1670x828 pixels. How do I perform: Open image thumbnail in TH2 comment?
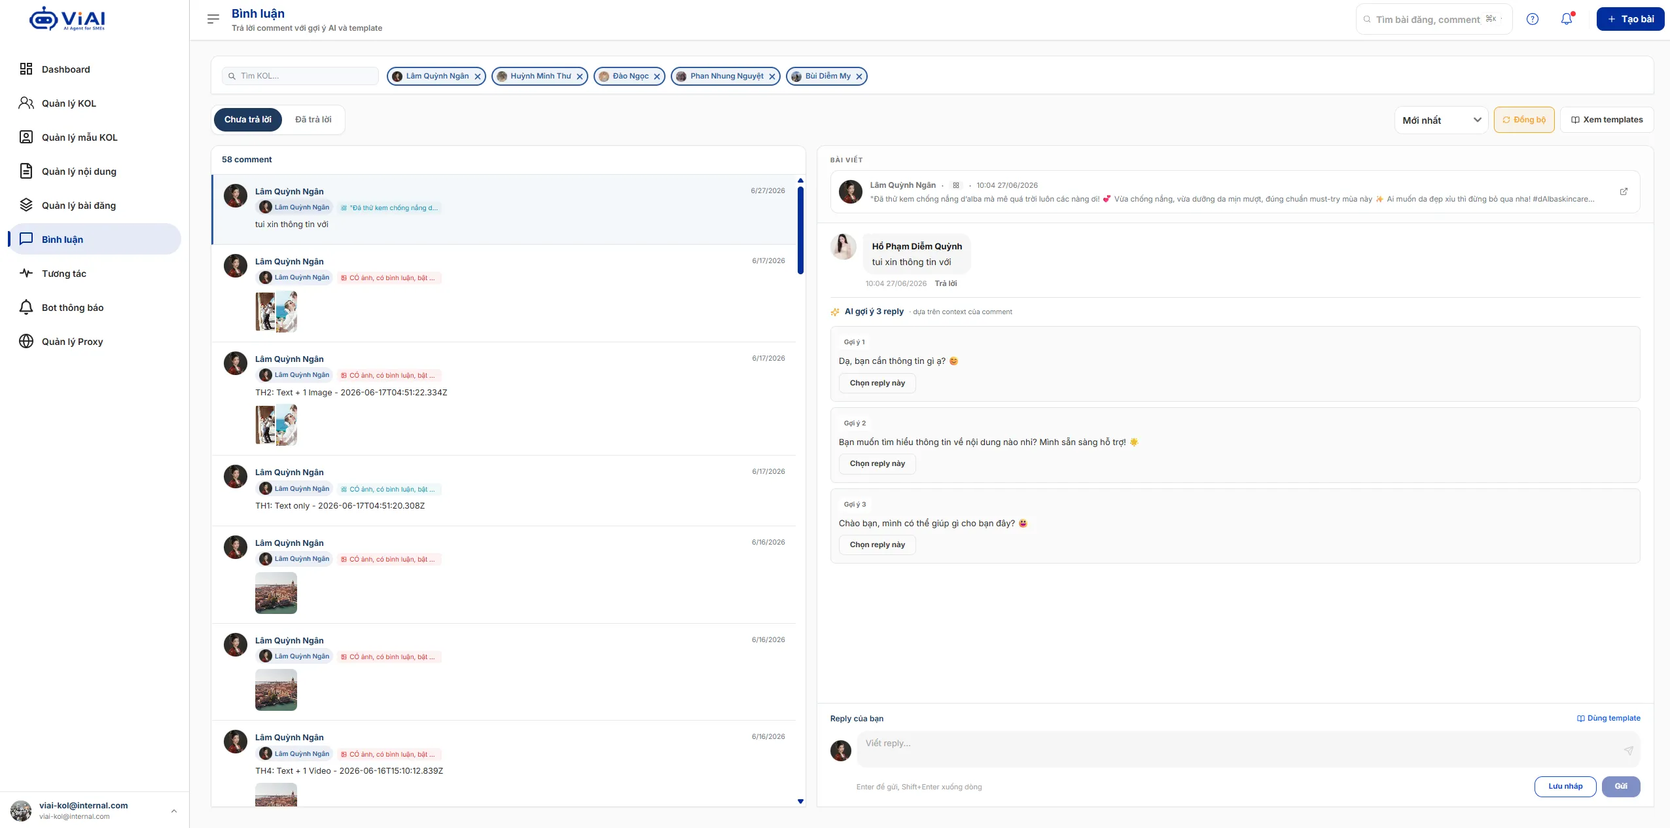coord(276,425)
